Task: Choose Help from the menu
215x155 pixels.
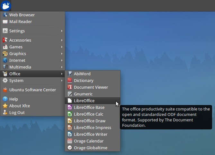Action: click(33, 99)
